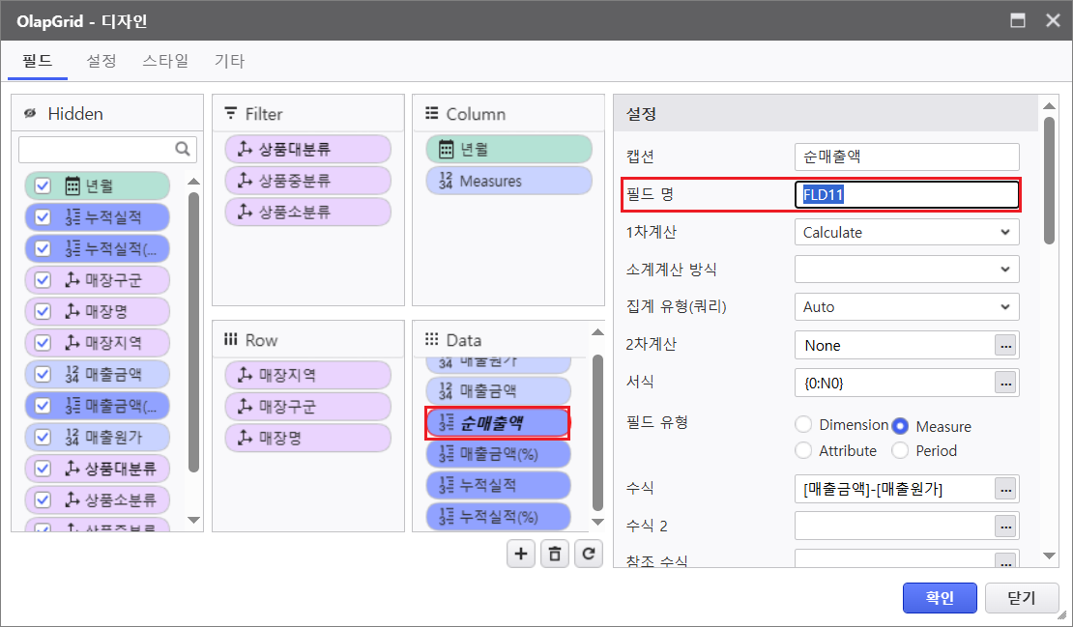Switch to the 설정 tab
Viewport: 1073px width, 627px height.
click(101, 61)
